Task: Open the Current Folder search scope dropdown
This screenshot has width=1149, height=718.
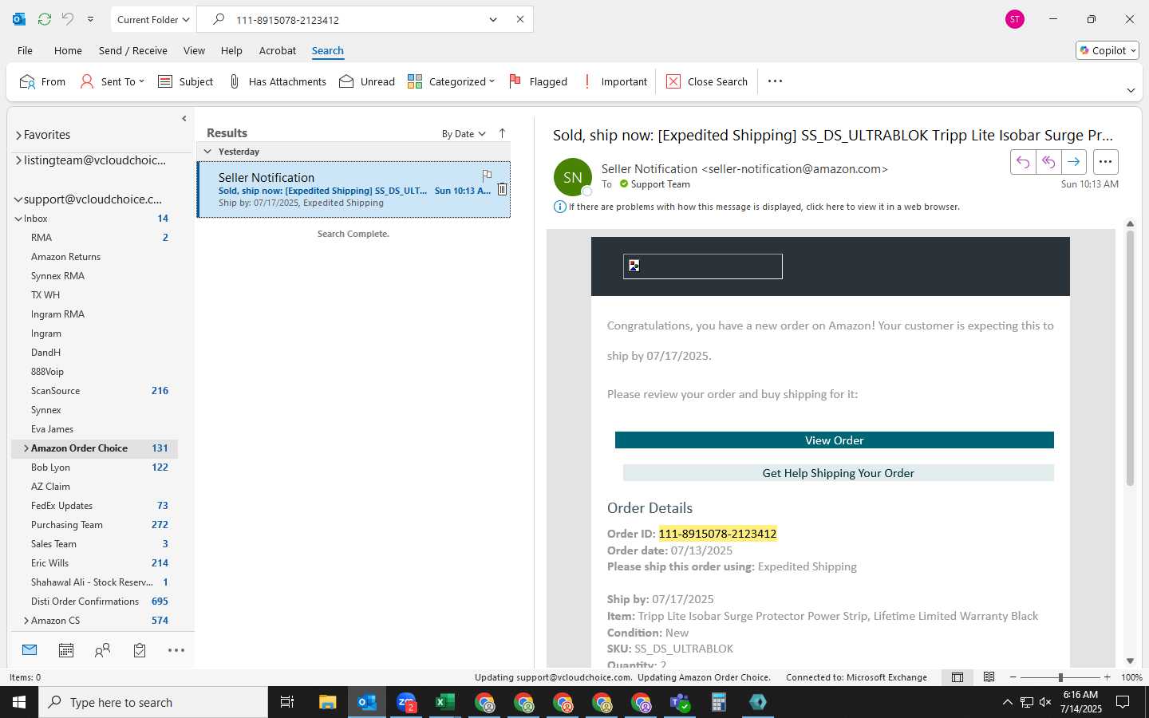Action: tap(153, 19)
